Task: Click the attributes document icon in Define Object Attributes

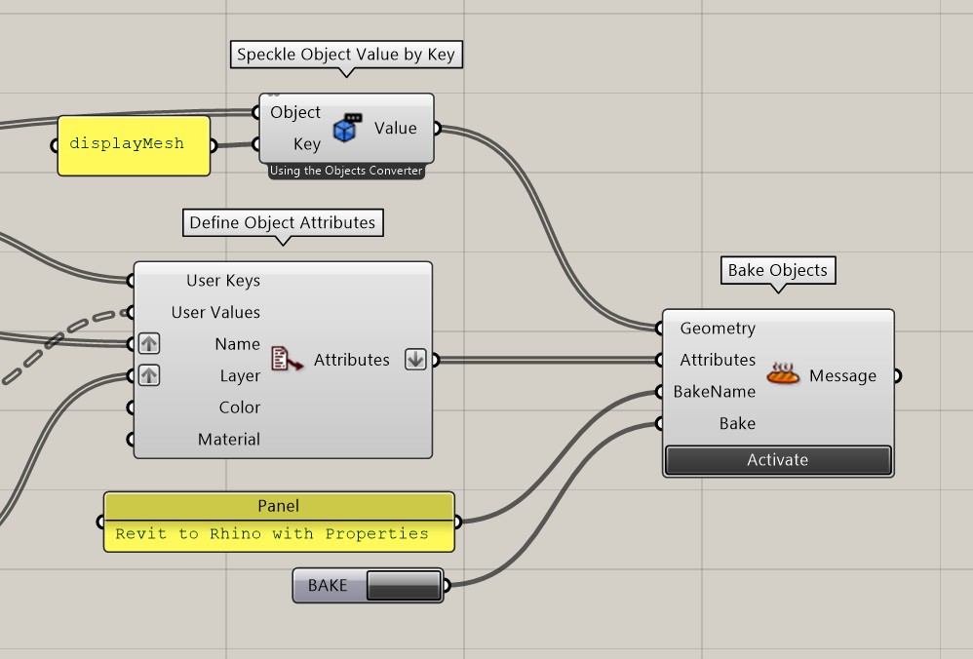Action: pos(287,359)
